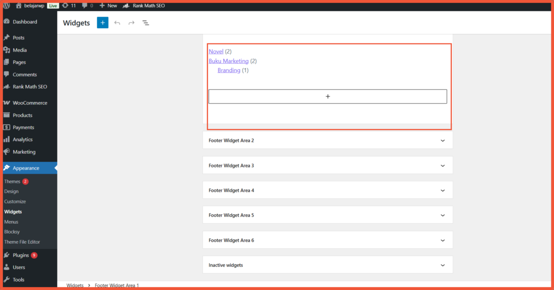
Task: Click New in the admin bar
Action: coord(108,6)
